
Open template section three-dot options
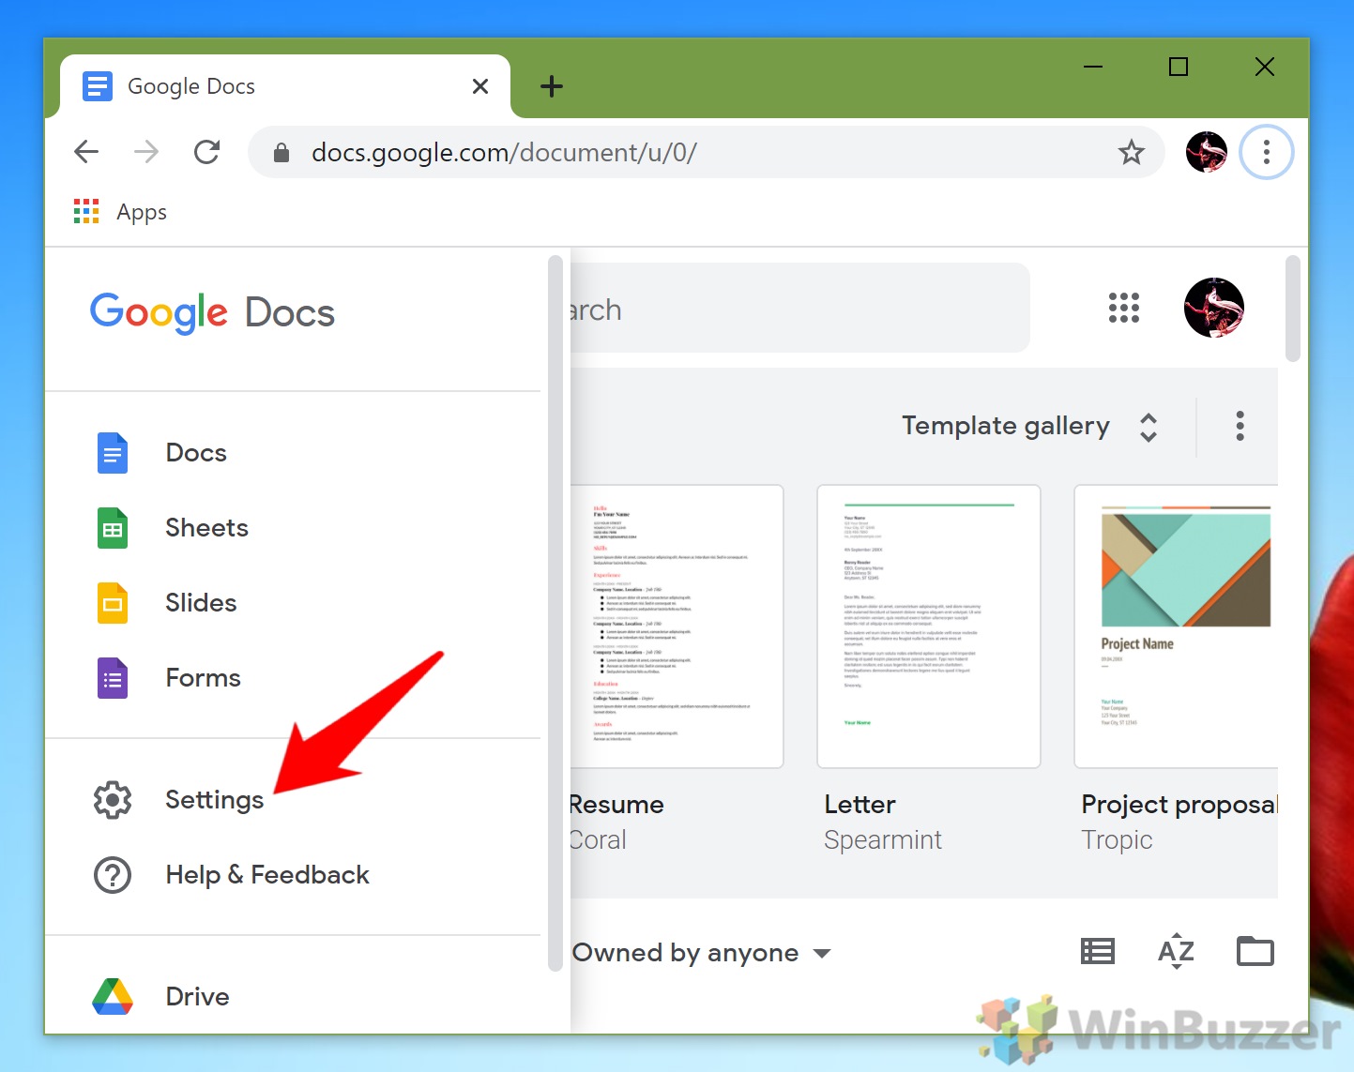coord(1240,426)
